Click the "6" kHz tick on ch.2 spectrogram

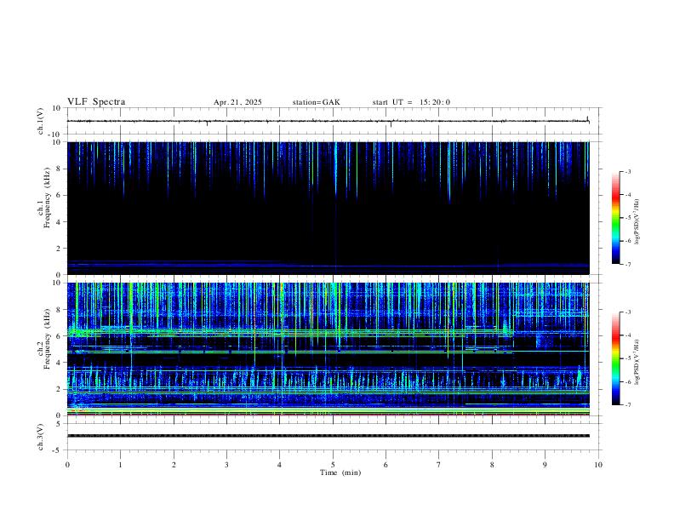tap(60, 336)
